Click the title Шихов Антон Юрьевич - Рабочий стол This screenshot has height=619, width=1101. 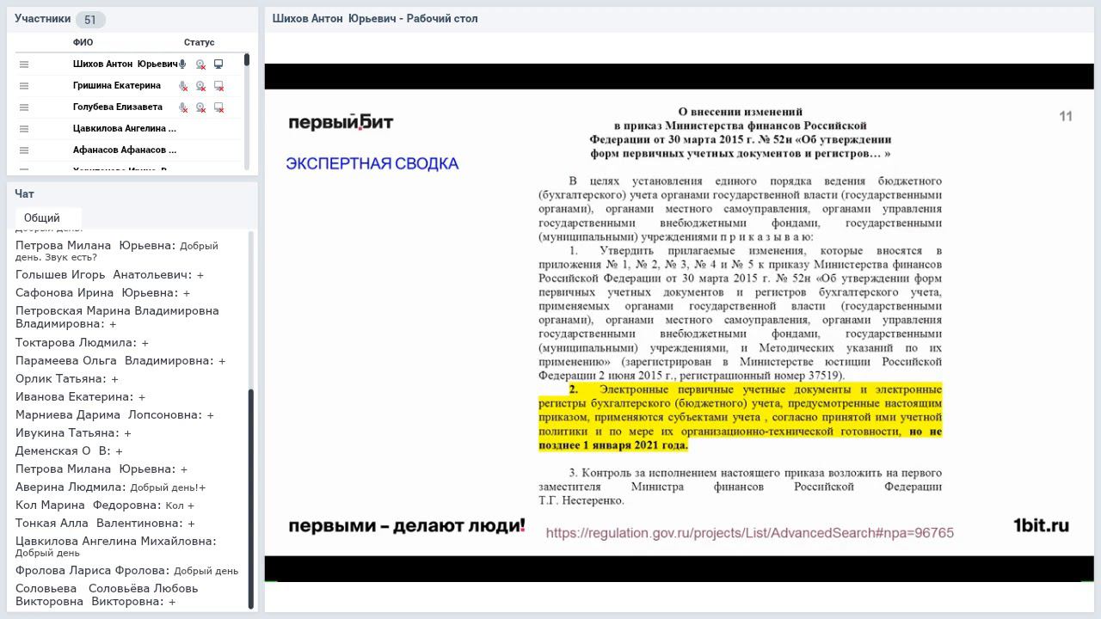pos(375,19)
